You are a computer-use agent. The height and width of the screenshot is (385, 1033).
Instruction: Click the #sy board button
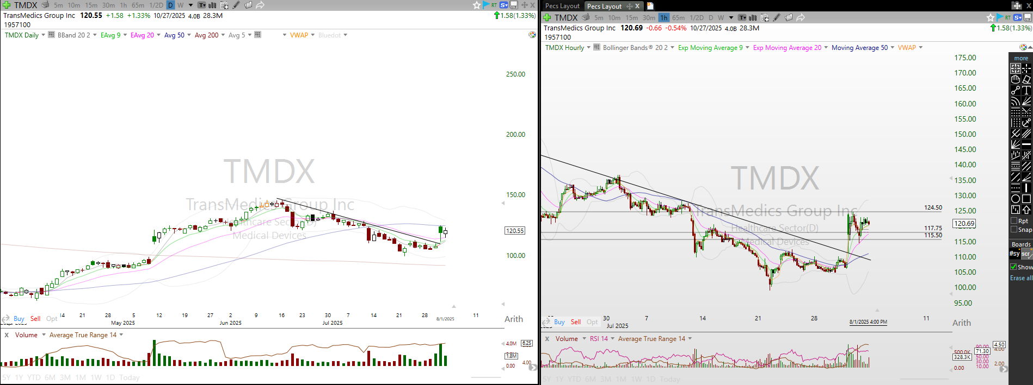(x=1014, y=254)
